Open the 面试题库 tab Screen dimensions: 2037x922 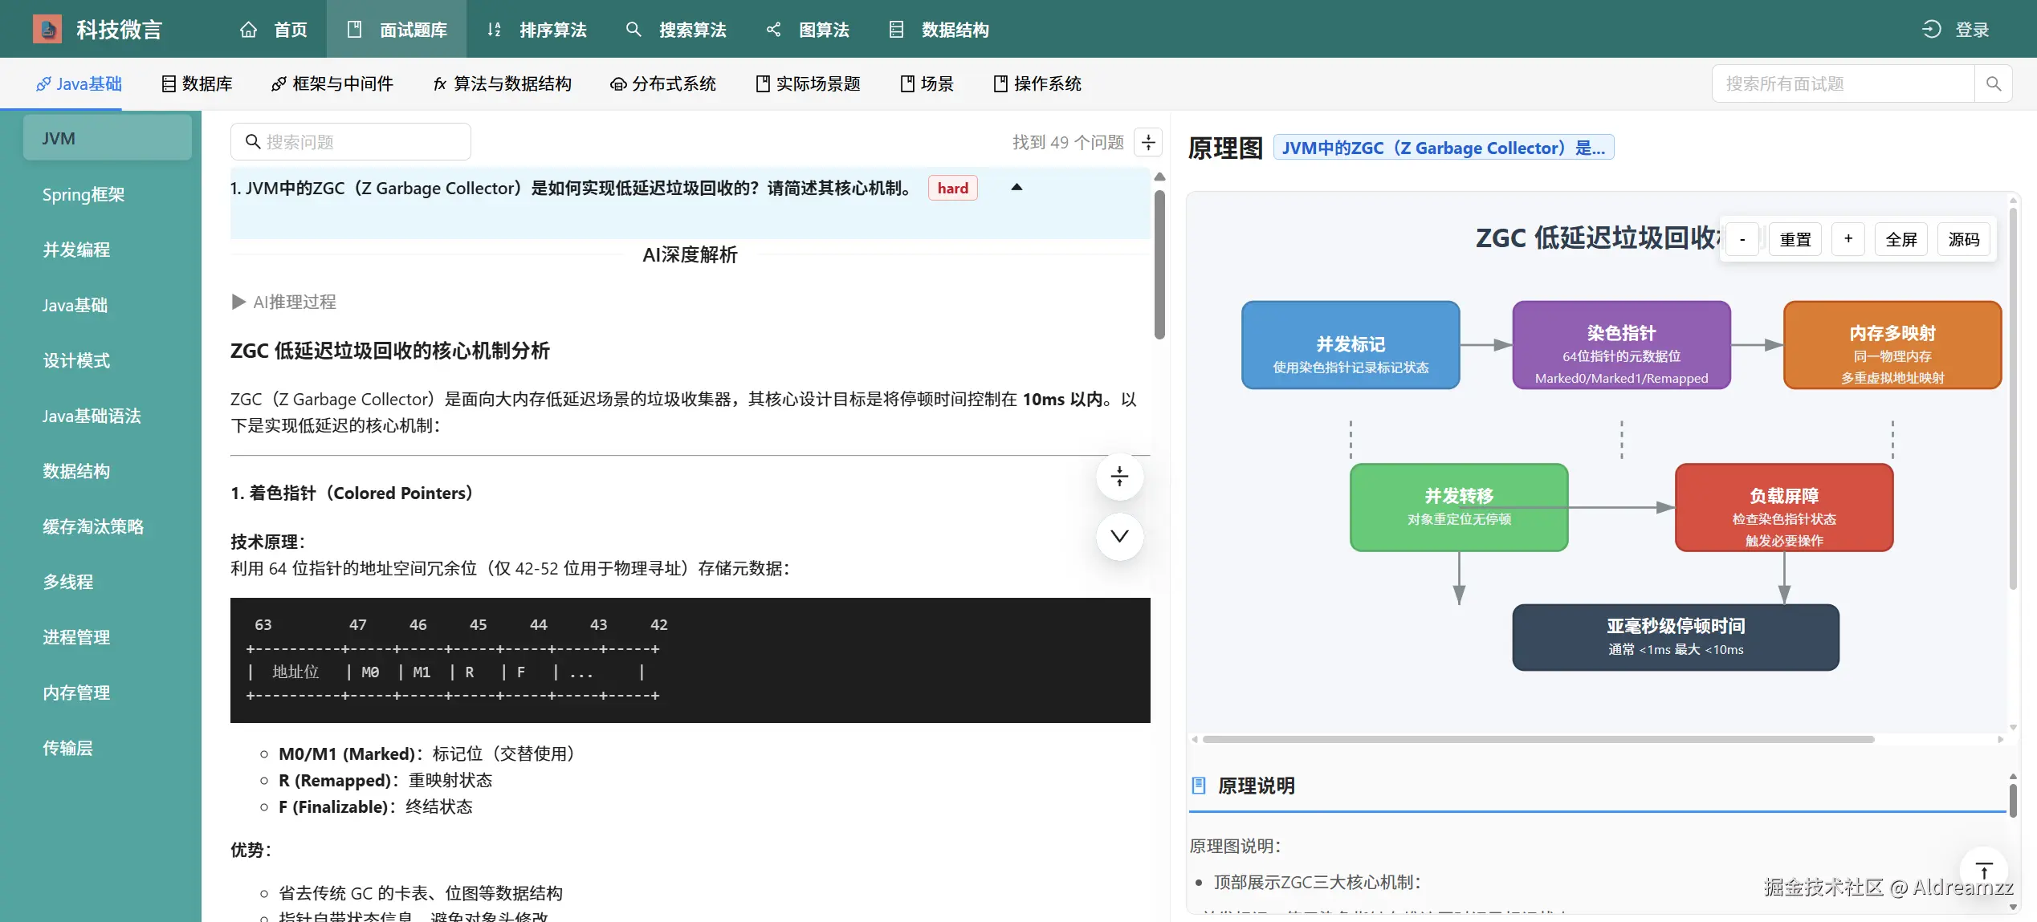(x=397, y=30)
